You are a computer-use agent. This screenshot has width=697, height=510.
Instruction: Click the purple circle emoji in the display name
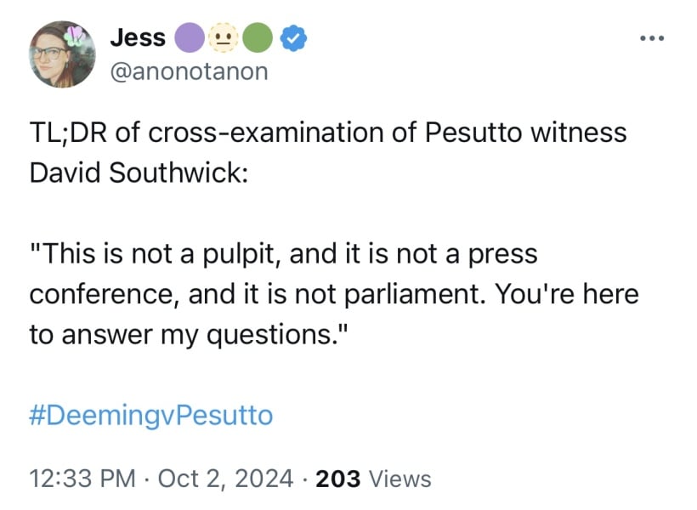point(190,37)
